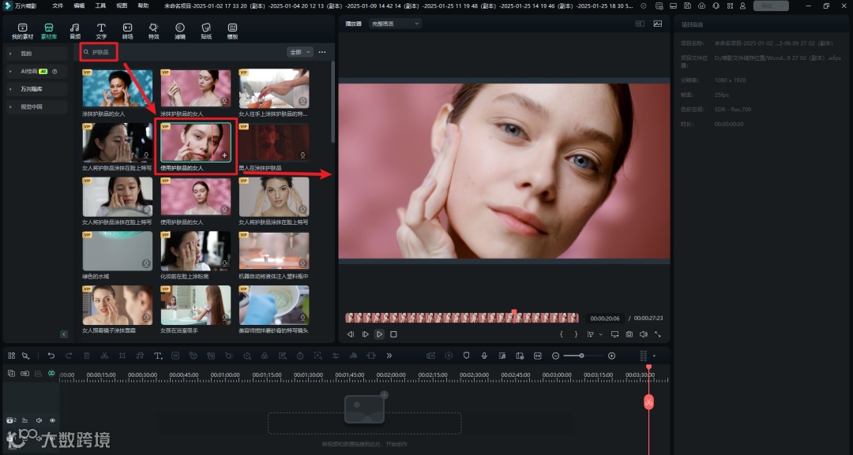This screenshot has width=853, height=455.
Task: Delete the selected clip with trash icon
Action: tap(87, 356)
